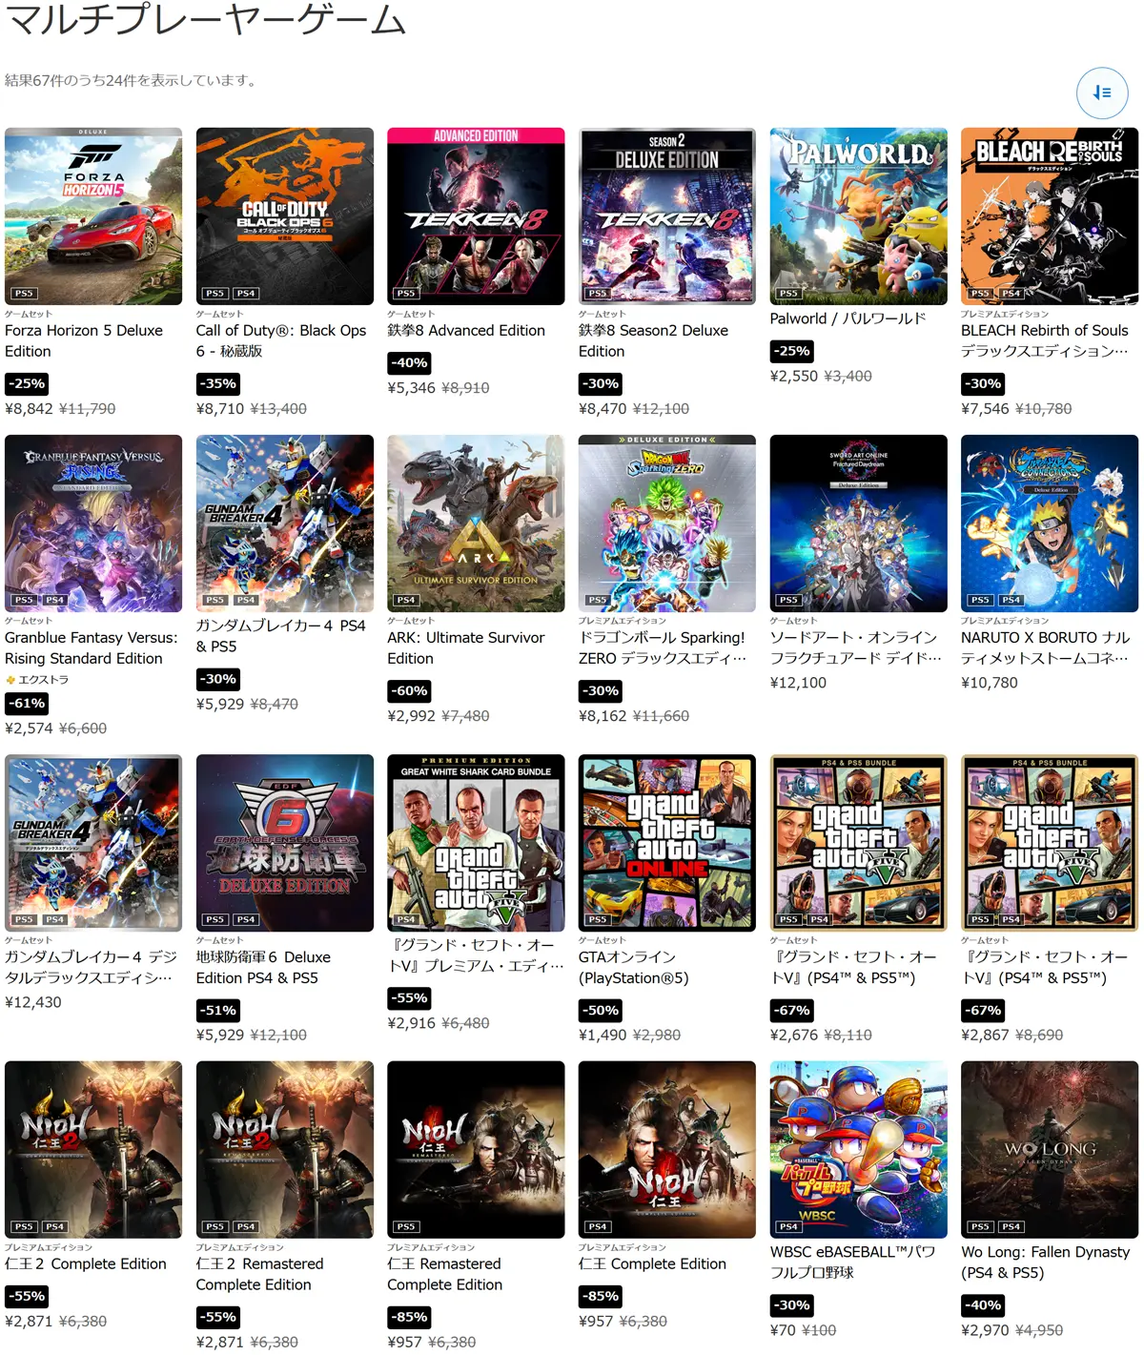This screenshot has width=1144, height=1355.
Task: Open Nioh Remastered Complete Edition cover
Action: click(476, 1150)
